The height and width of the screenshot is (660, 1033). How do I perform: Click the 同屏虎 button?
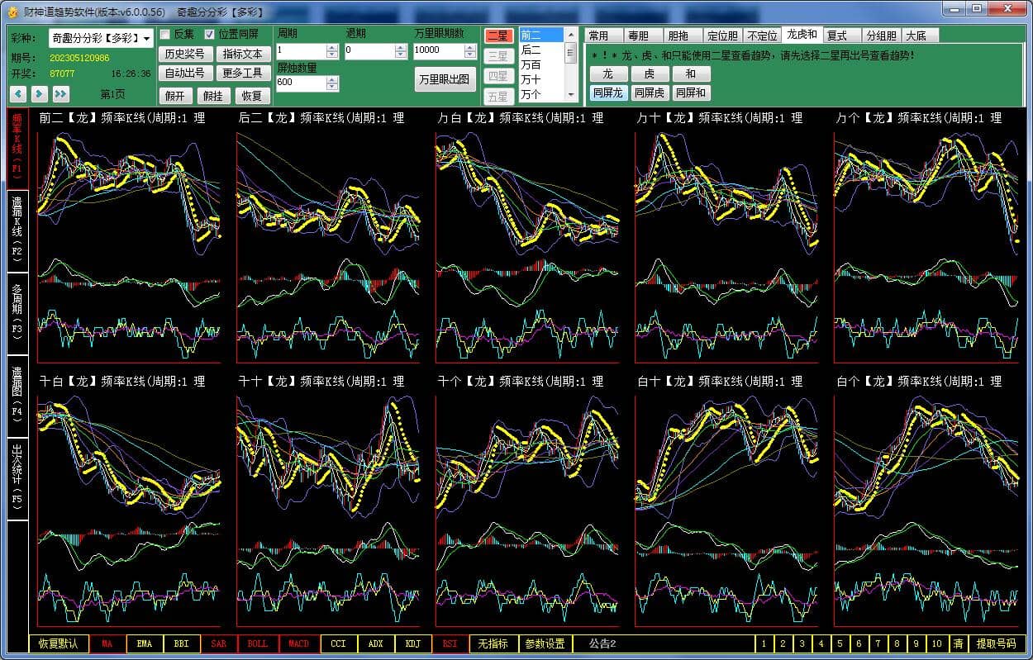pos(650,93)
